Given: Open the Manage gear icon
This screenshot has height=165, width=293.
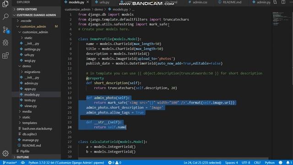Looking at the screenshot, I should pyautogui.click(x=5, y=154).
